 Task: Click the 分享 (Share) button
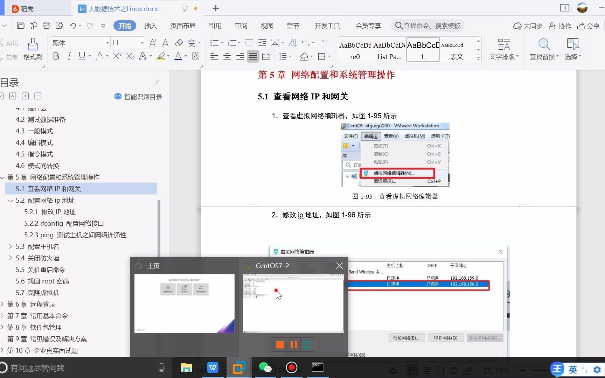[589, 26]
